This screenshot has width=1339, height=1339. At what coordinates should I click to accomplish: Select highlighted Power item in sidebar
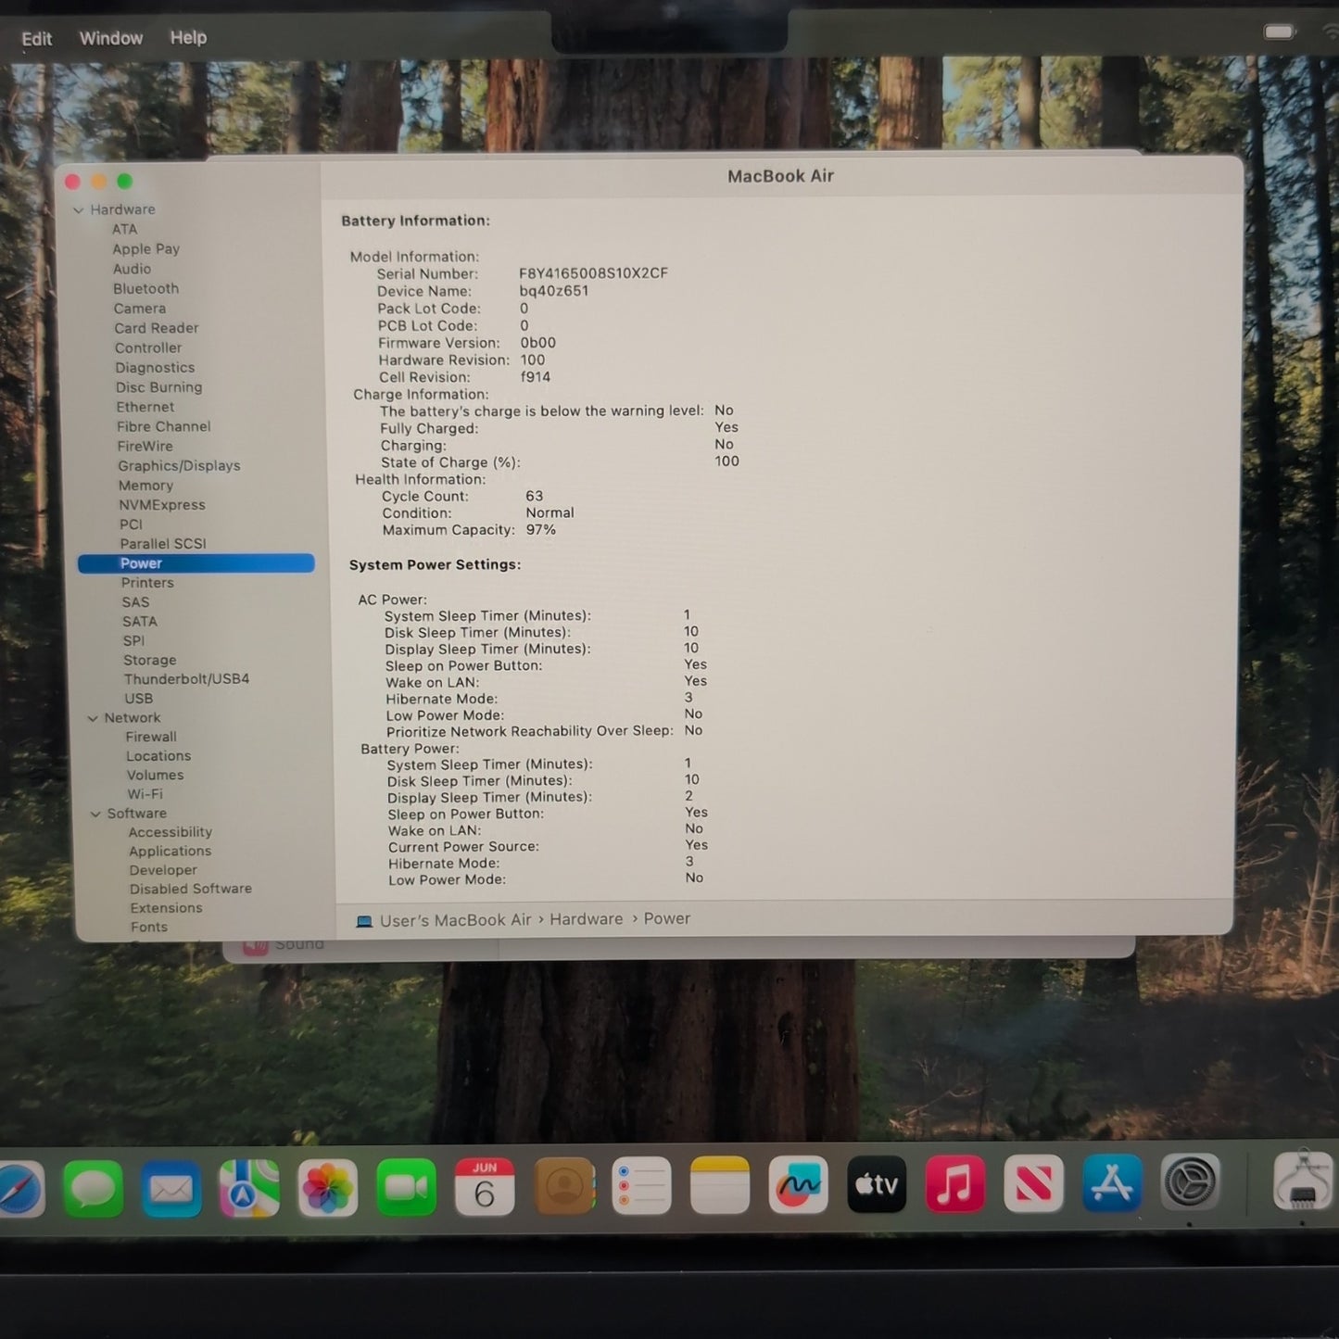click(196, 563)
